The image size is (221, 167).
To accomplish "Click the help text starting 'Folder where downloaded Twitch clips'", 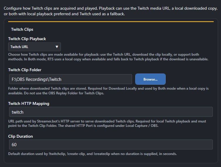I will click(x=108, y=91).
